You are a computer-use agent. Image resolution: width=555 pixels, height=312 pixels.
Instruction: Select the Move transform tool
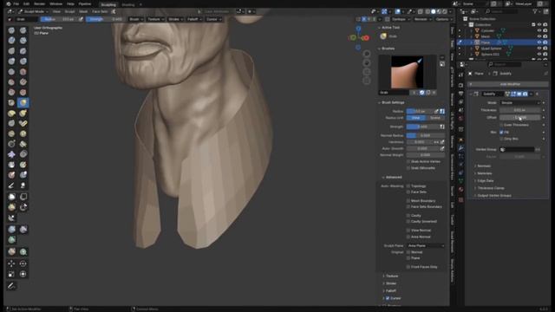[x=11, y=263]
